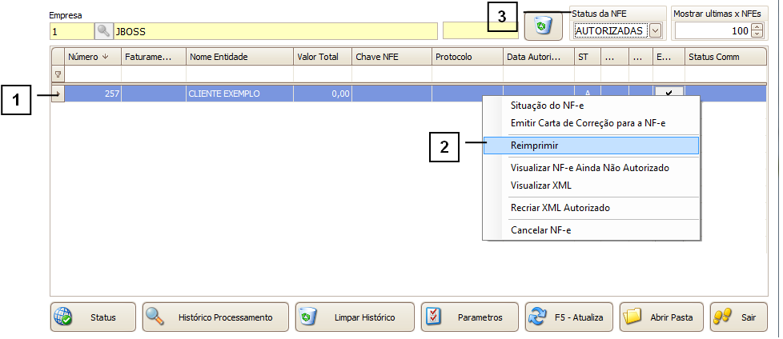783x339 pixels.
Task: Click Abrir Pasta folder button
Action: 661,317
